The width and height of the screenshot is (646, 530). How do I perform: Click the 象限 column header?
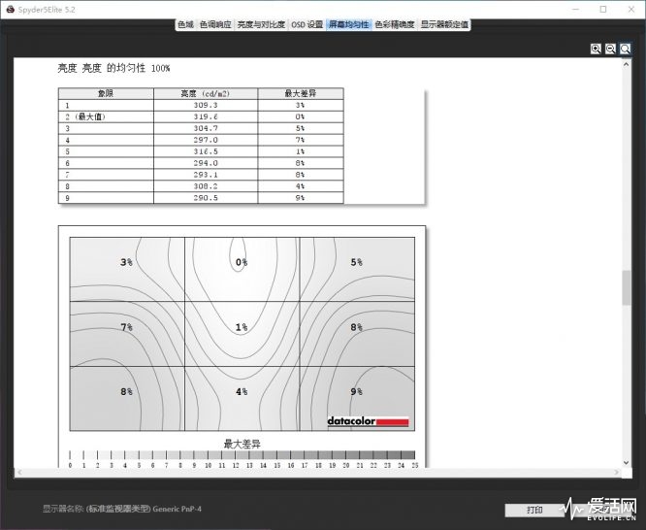pos(106,93)
